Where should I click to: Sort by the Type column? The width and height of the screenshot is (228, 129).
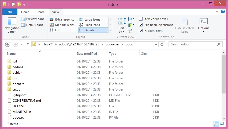123,54
